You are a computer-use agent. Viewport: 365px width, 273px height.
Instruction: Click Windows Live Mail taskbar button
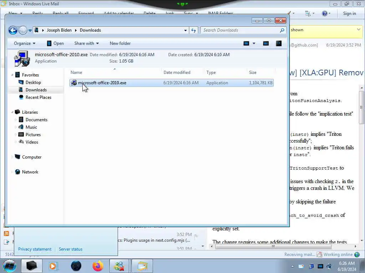pyautogui.click(x=142, y=266)
